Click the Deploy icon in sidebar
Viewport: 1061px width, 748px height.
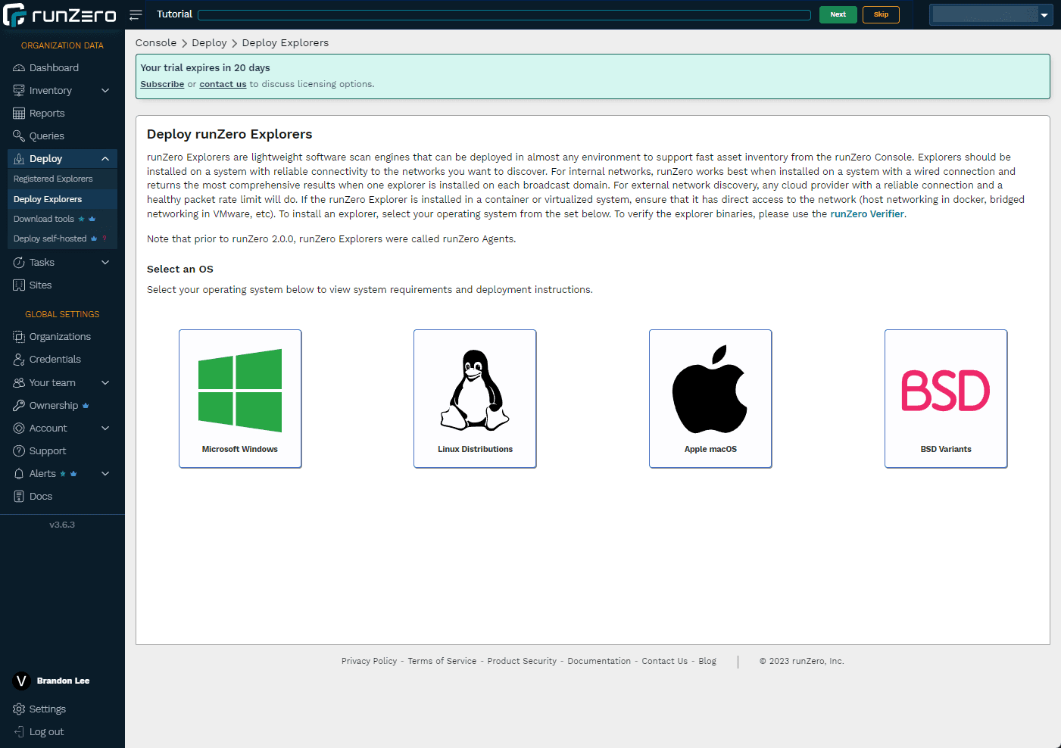19,159
